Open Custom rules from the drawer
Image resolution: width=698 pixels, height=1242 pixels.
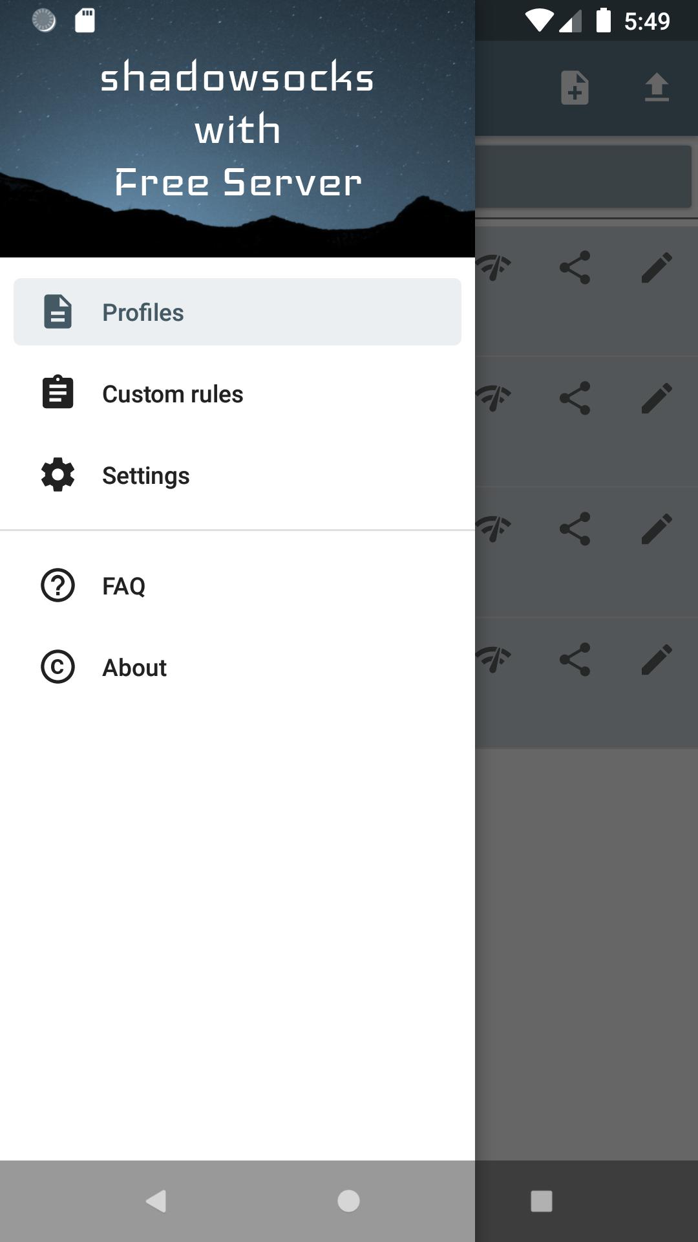tap(237, 393)
